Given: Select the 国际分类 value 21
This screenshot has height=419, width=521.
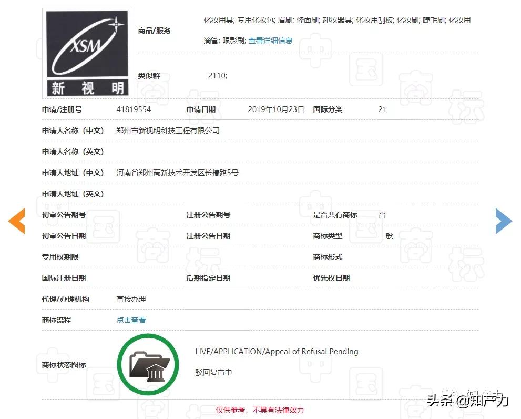Looking at the screenshot, I should (x=382, y=109).
